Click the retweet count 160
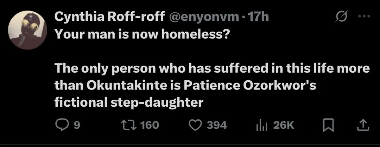380x147 pixels. pos(150,125)
